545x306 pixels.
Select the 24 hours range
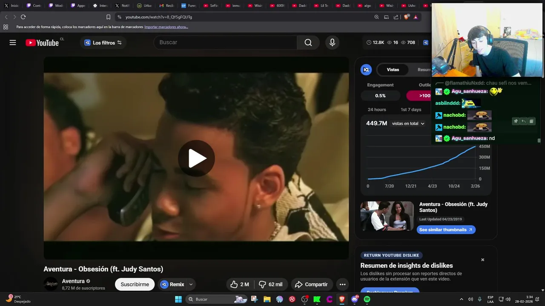pyautogui.click(x=377, y=110)
